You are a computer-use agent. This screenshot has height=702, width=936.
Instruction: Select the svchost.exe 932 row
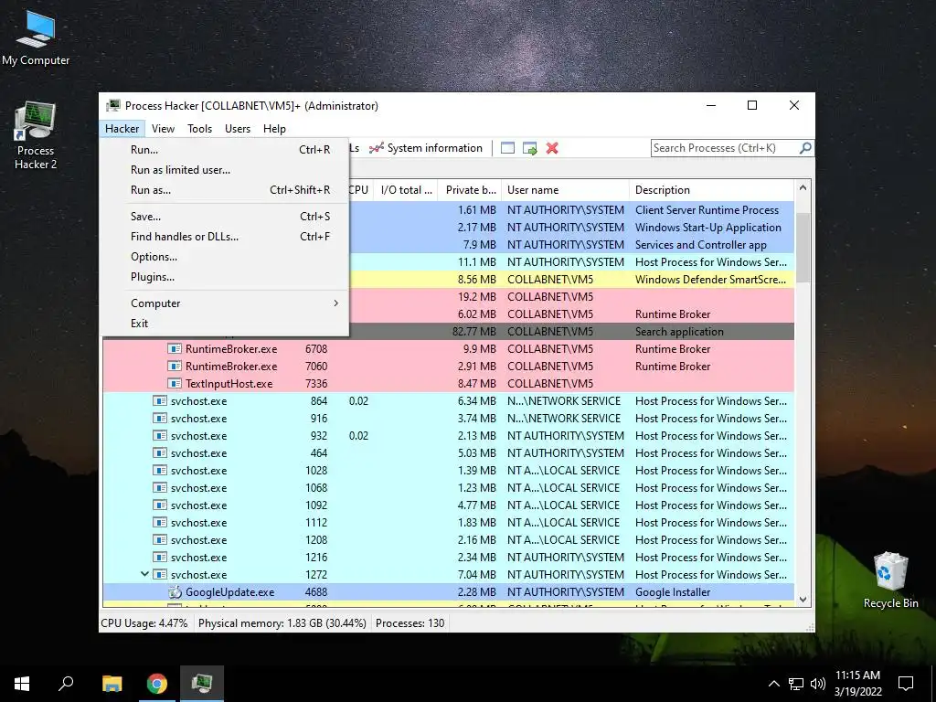point(448,436)
